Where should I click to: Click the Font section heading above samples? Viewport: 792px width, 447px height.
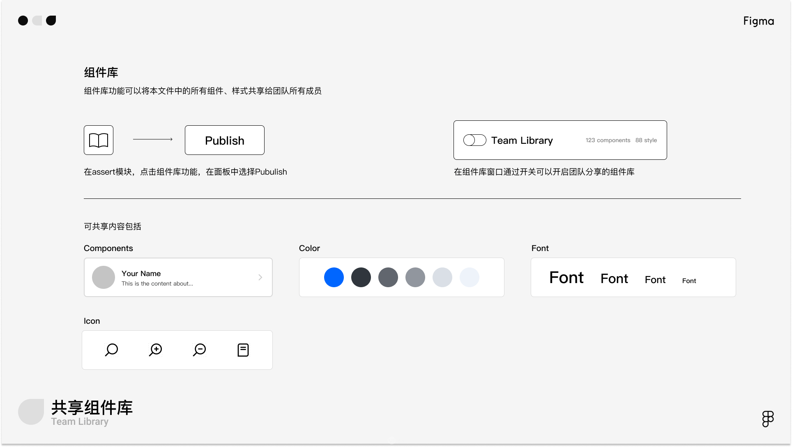pyautogui.click(x=540, y=248)
